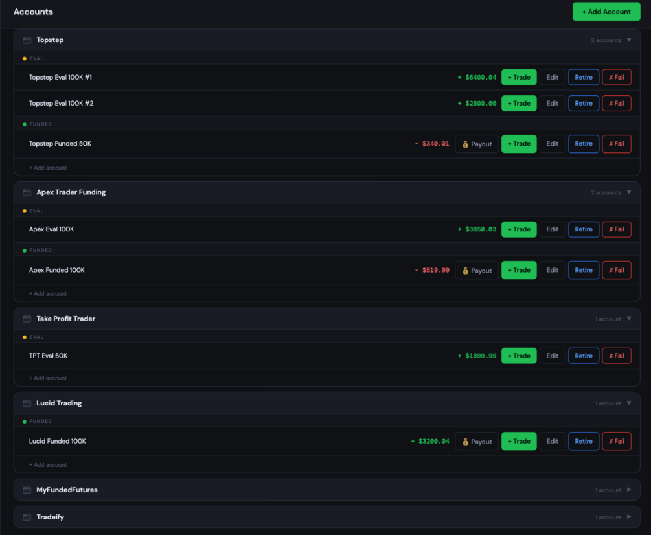Screen dimensions: 651x535
Task: Open Payout for Lucid Funded 100K
Action: (x=477, y=442)
